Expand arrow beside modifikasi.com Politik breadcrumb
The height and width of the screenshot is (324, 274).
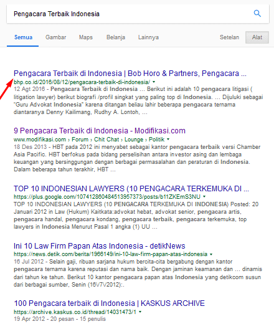168,140
